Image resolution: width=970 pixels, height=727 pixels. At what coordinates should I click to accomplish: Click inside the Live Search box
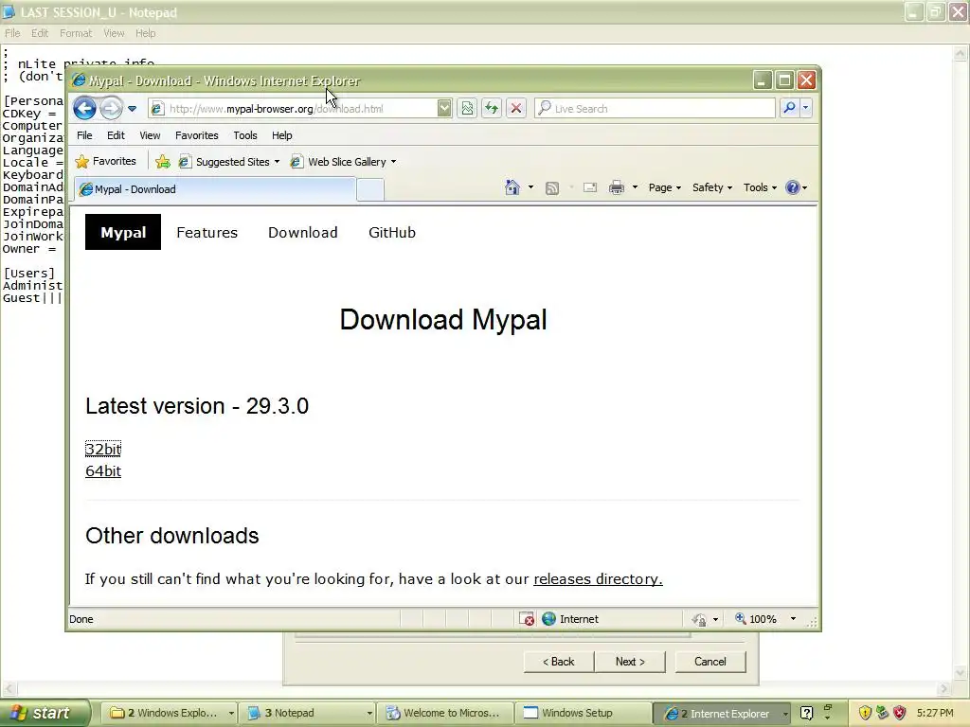pos(655,109)
